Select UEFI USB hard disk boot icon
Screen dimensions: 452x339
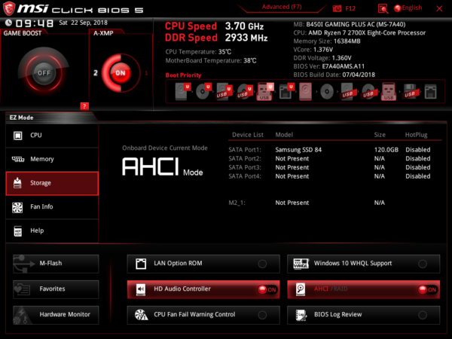click(224, 92)
